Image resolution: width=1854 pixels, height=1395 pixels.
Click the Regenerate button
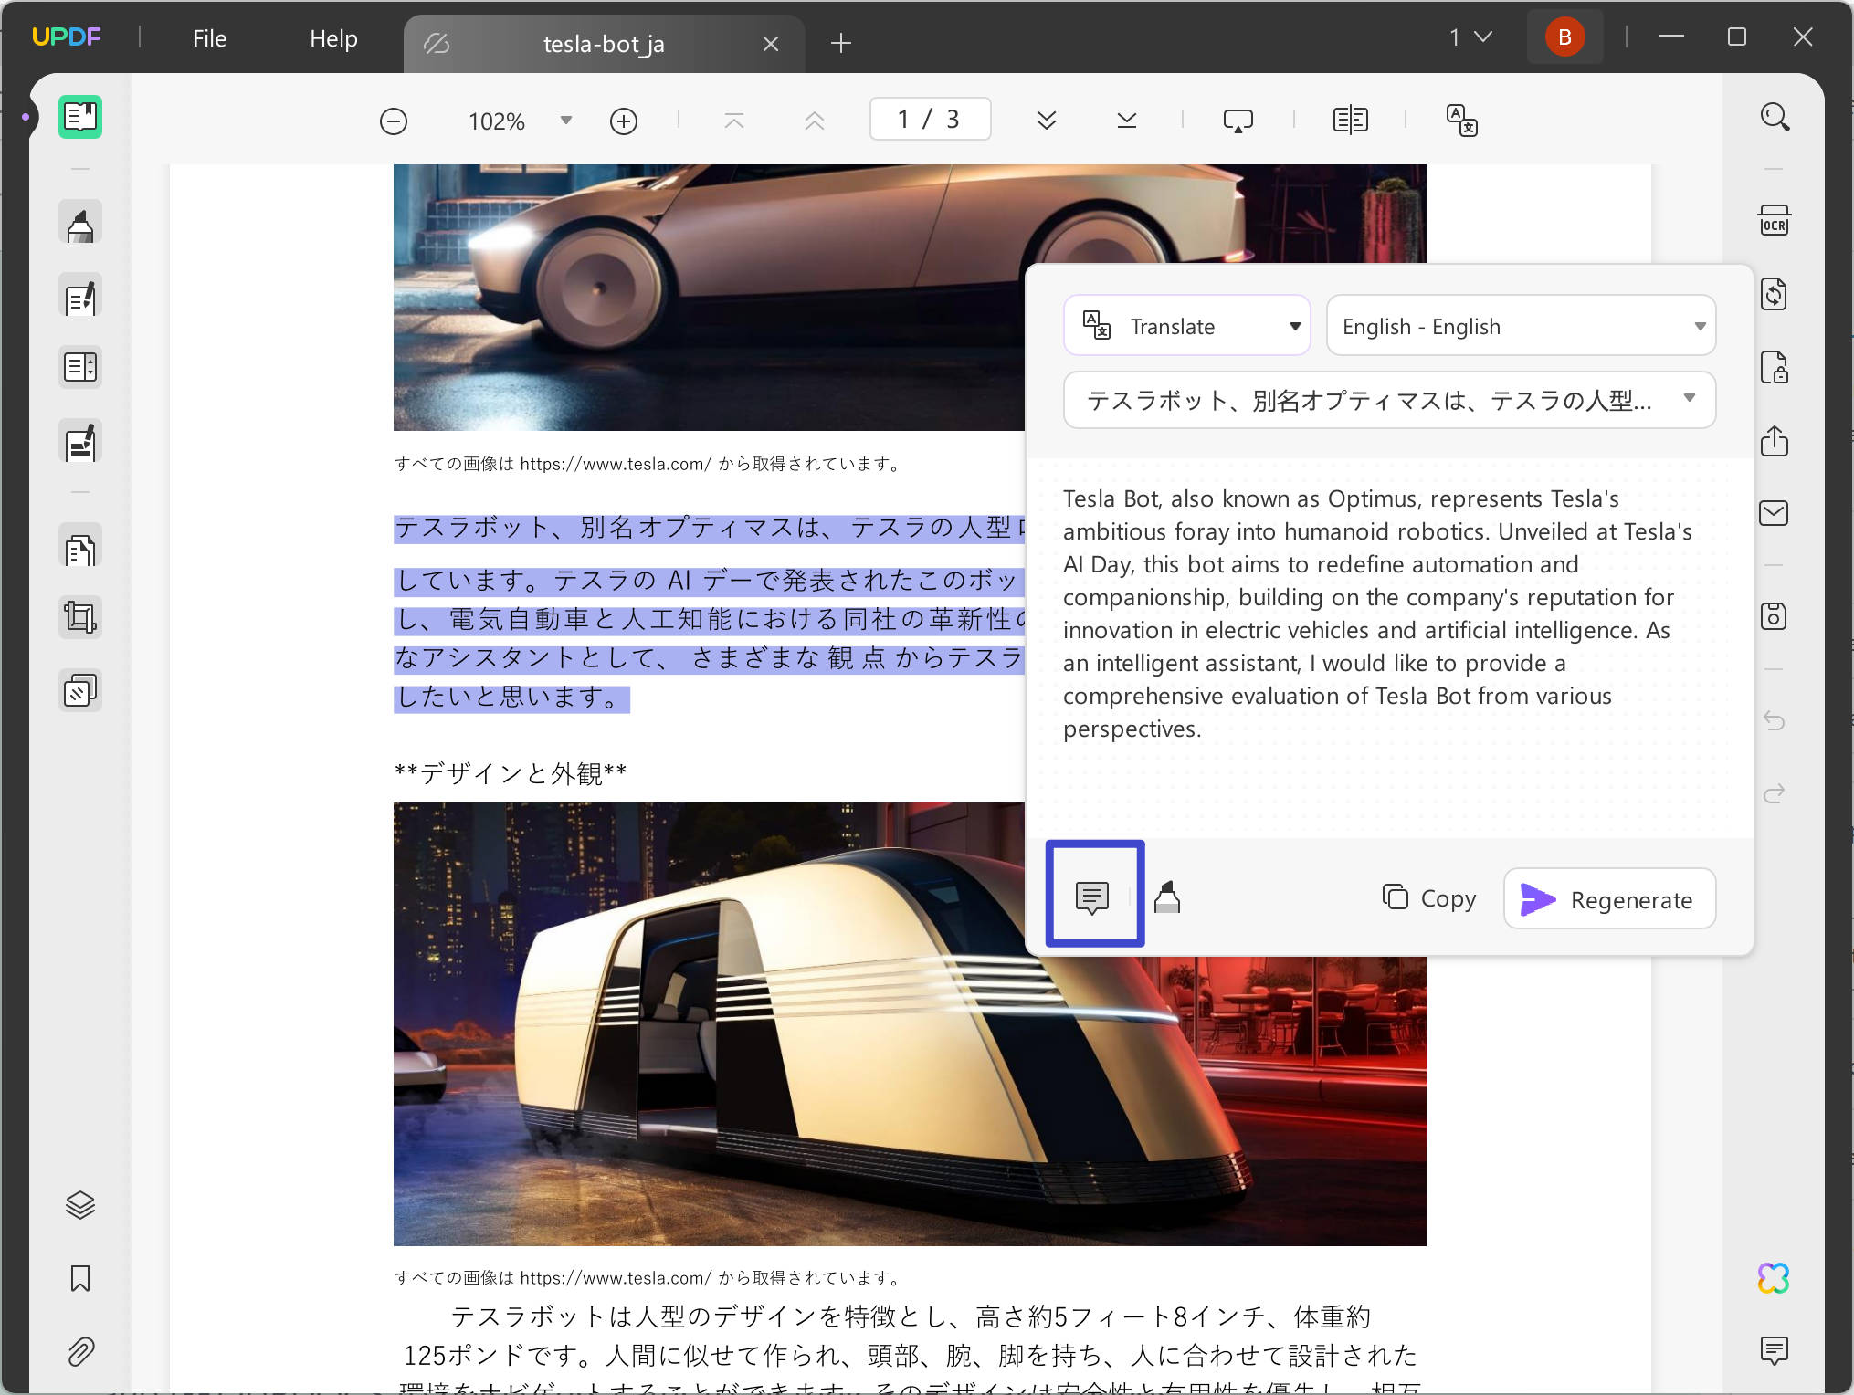(1609, 898)
